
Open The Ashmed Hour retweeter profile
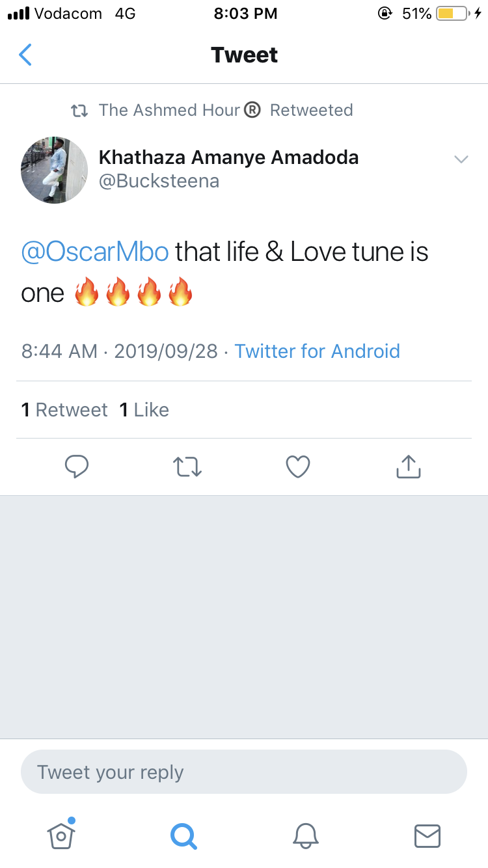(179, 110)
